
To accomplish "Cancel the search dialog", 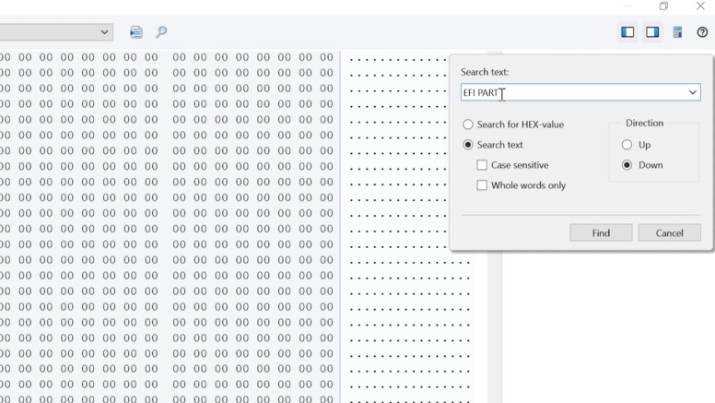I will pos(670,232).
